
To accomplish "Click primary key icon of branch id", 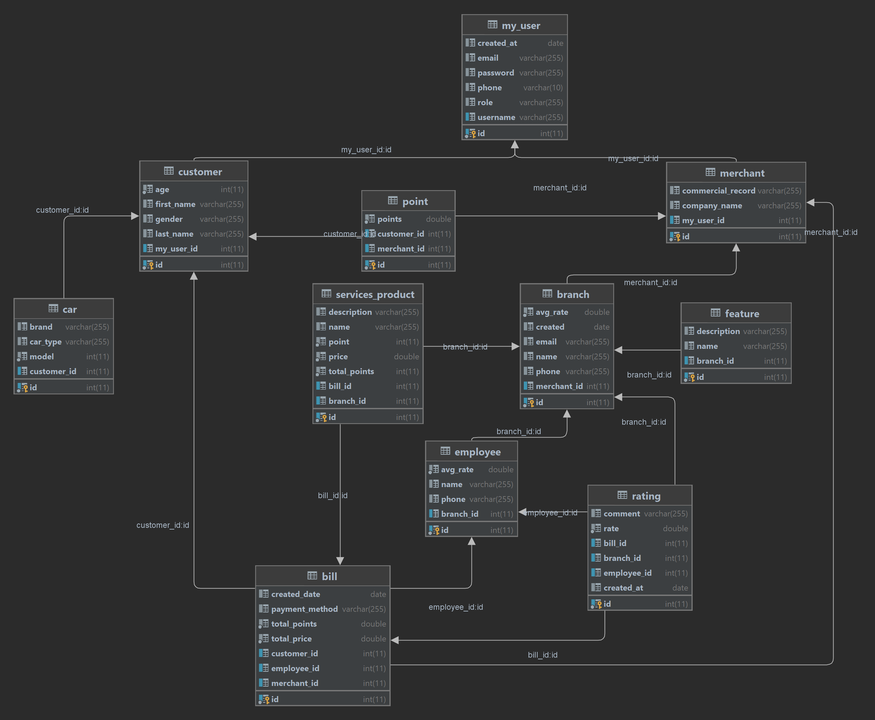I will (x=528, y=402).
